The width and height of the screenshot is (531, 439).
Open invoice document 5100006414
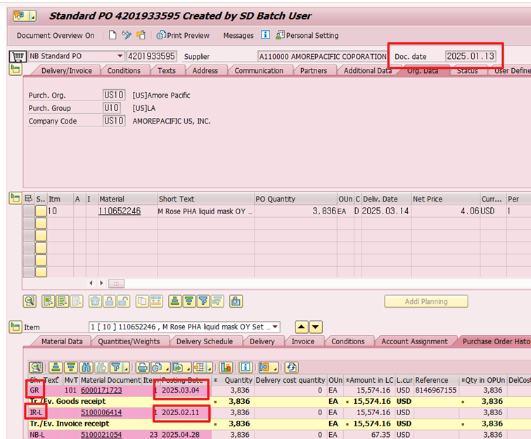101,412
